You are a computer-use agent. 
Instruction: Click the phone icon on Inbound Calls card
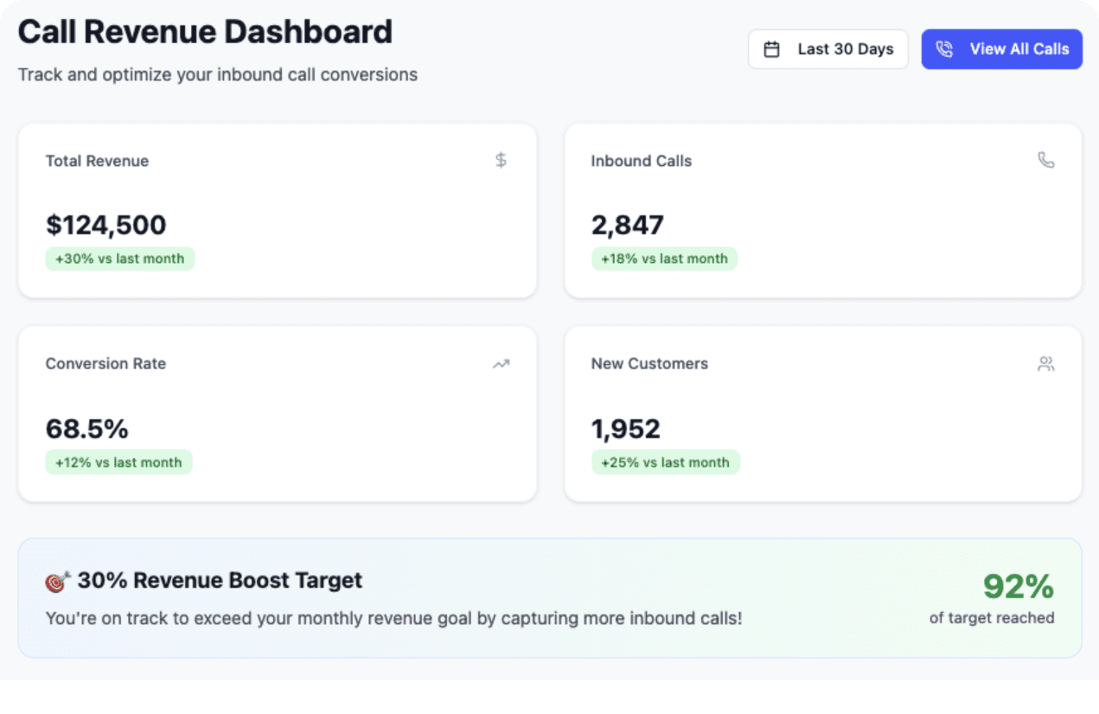(1046, 160)
